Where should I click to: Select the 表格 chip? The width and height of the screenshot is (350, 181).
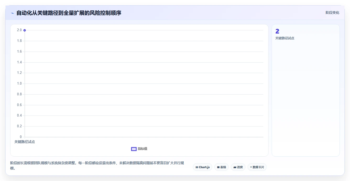click(x=221, y=167)
